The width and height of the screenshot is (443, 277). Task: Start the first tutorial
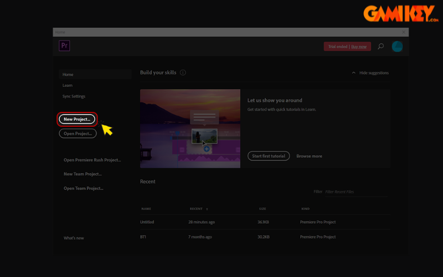pyautogui.click(x=269, y=156)
